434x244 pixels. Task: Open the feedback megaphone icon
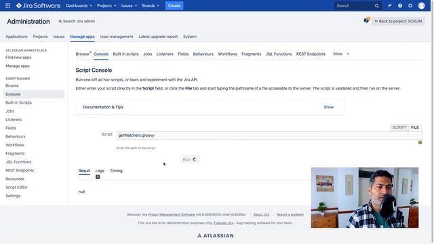(x=390, y=5)
